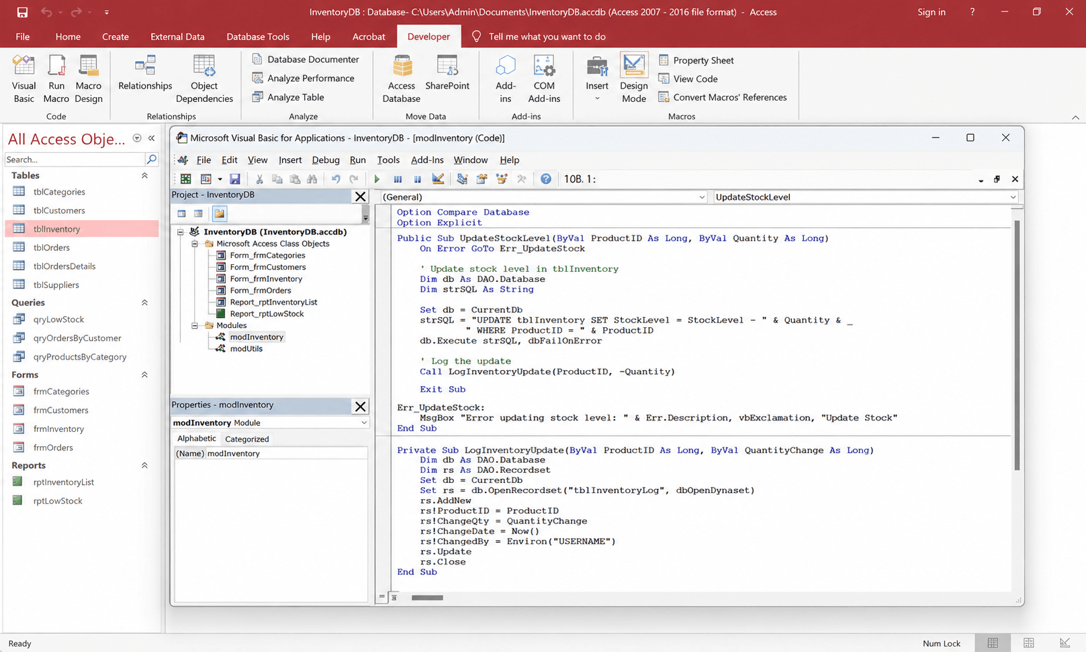Click View Object icon in Project pane

(x=198, y=213)
